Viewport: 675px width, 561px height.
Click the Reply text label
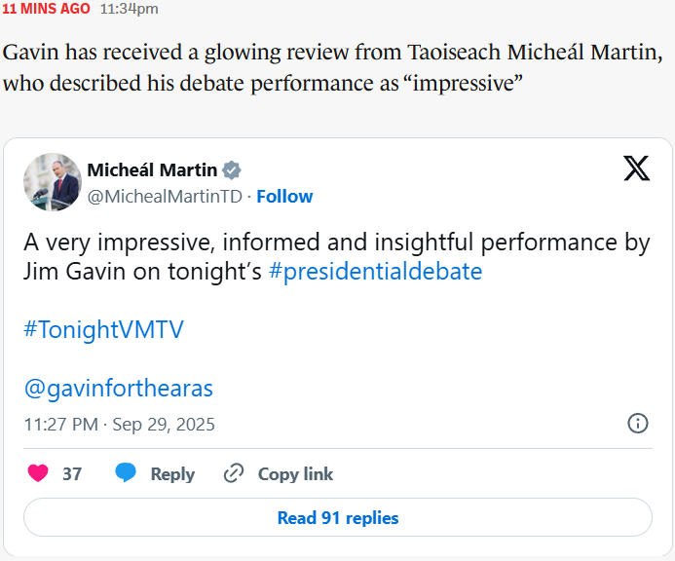(x=172, y=474)
